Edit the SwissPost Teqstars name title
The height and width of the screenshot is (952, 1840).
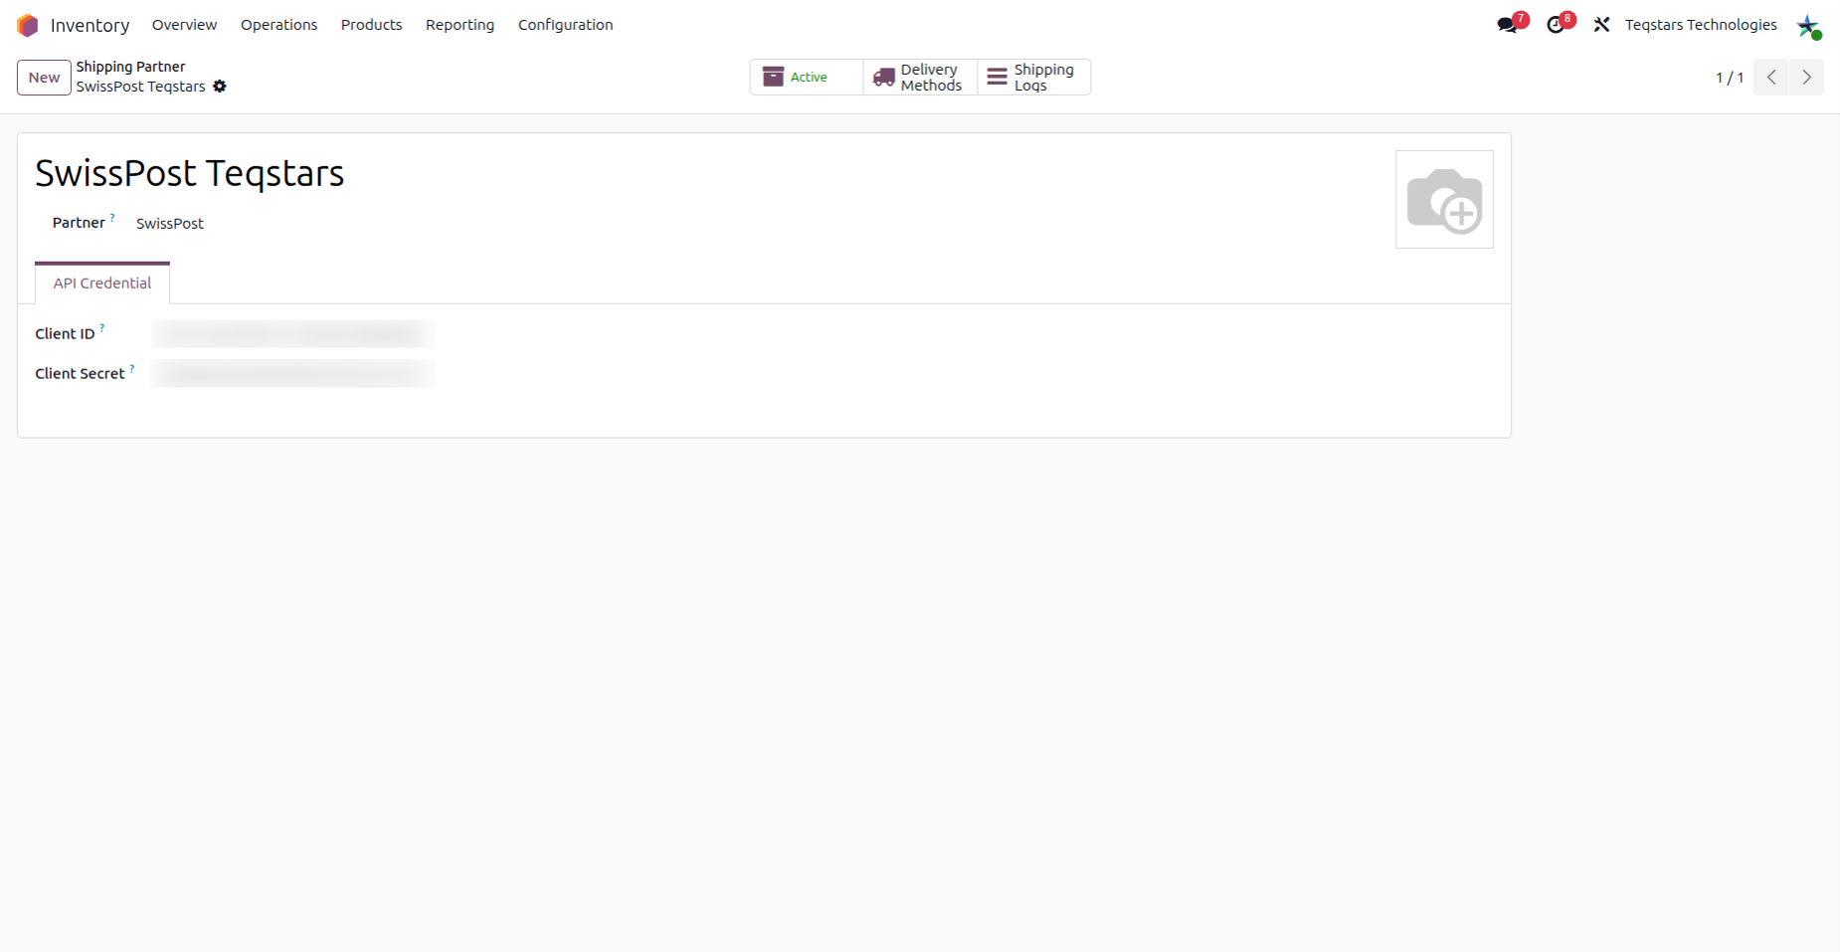[190, 173]
